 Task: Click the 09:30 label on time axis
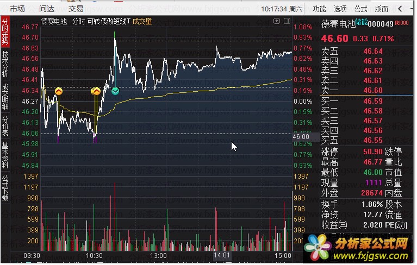[x=32, y=256]
